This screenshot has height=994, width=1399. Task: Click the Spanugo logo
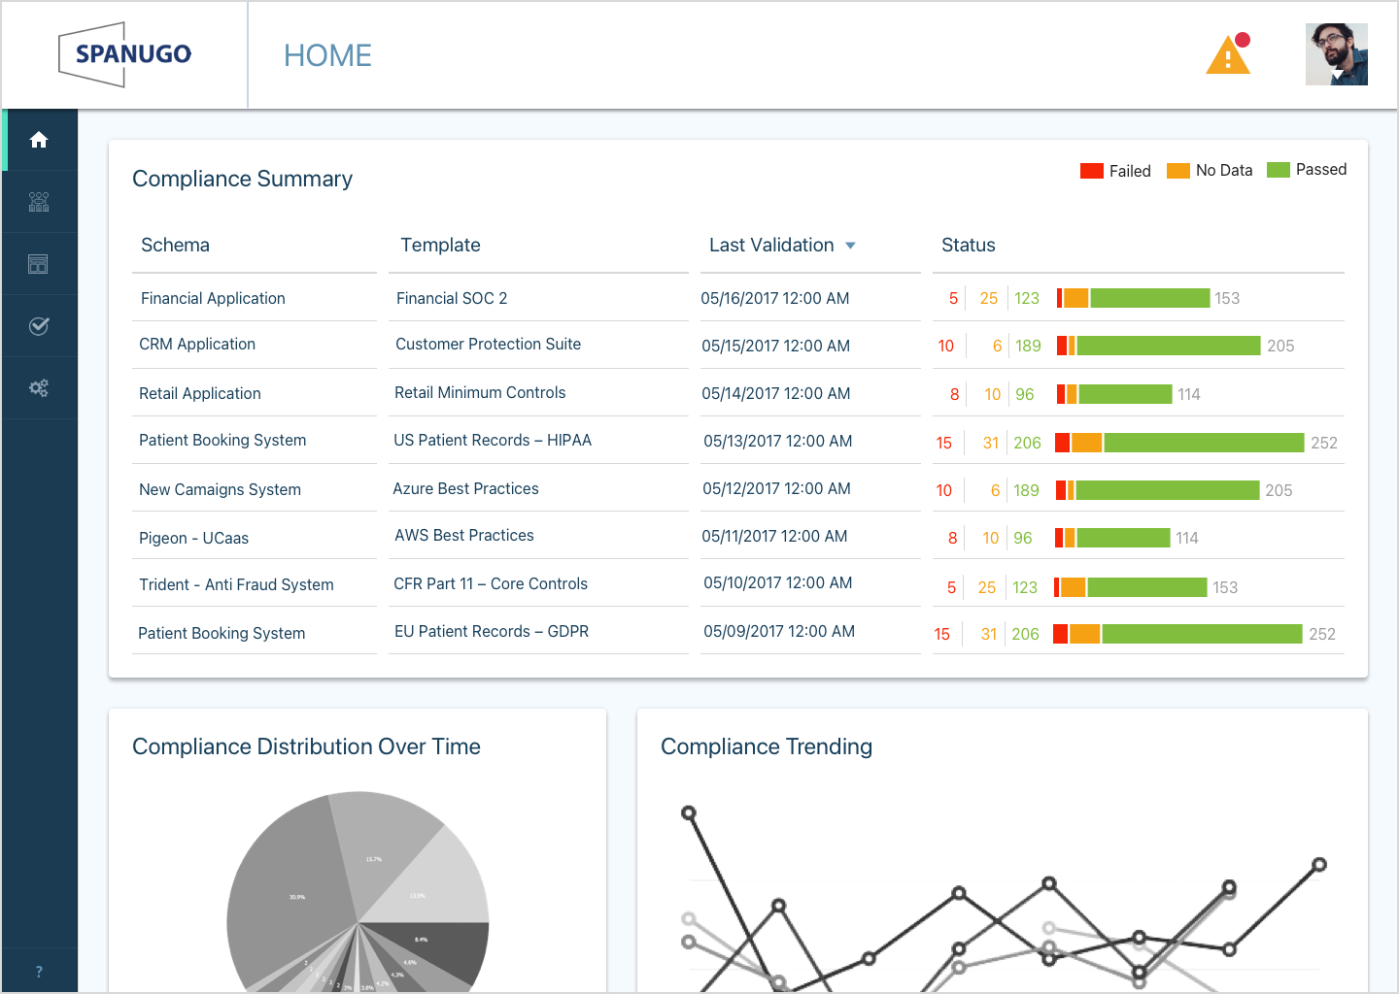click(x=124, y=54)
